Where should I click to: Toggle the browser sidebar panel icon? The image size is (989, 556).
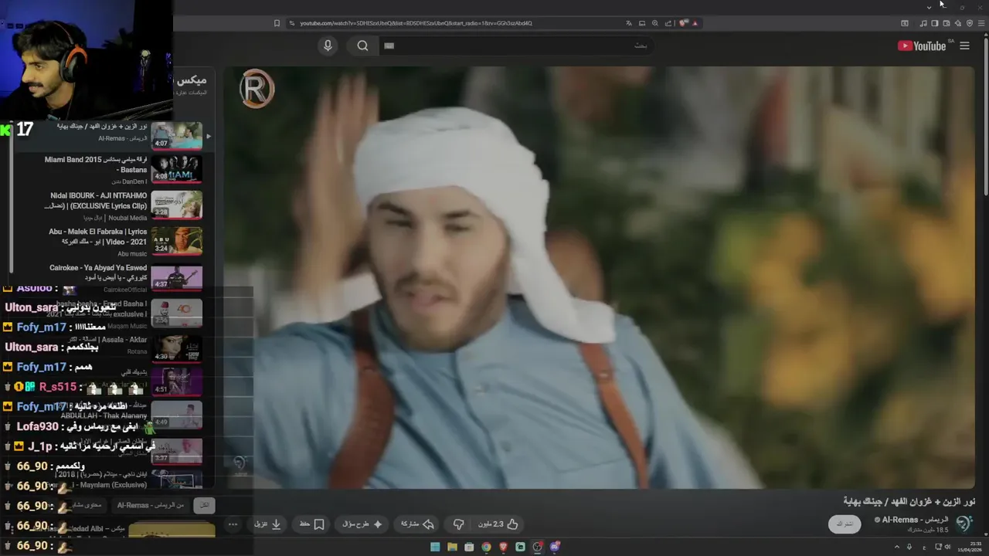[x=935, y=23]
